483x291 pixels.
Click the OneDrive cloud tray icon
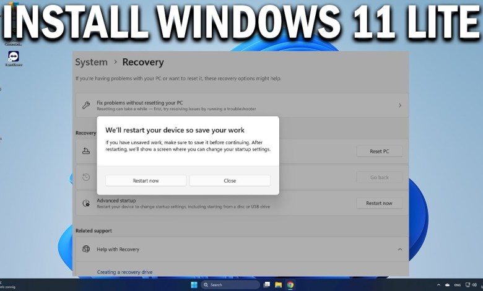[447, 285]
